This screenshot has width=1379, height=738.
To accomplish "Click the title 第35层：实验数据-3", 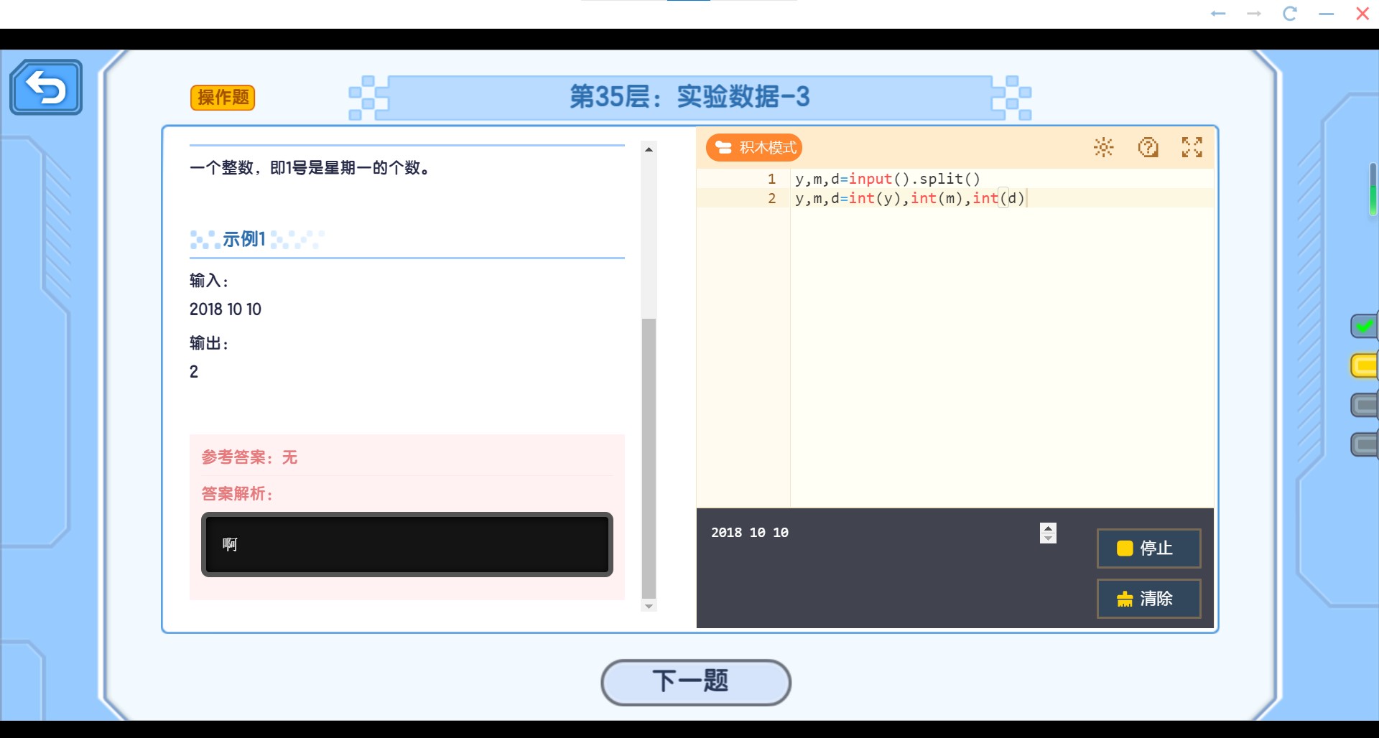I will (x=689, y=96).
